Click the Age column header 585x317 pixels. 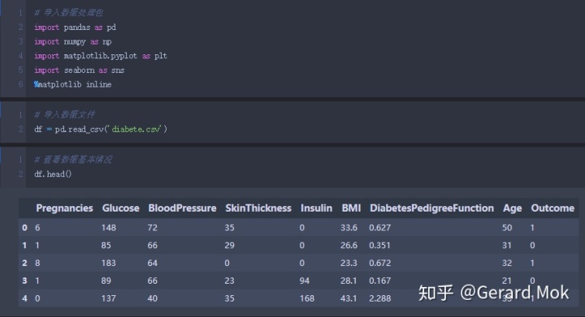[512, 208]
